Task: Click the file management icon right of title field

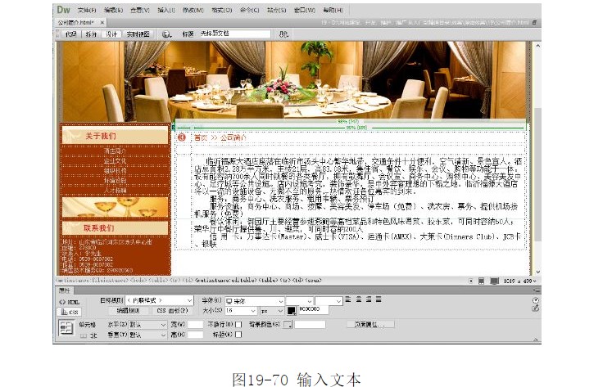Action: tap(283, 34)
